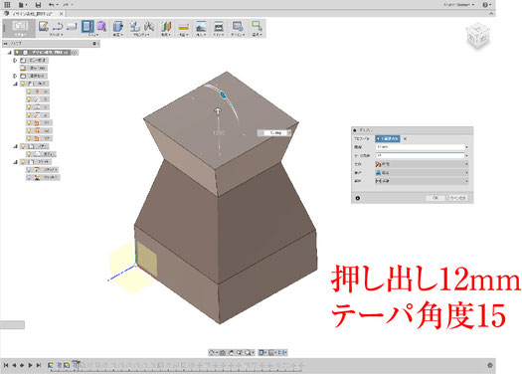The image size is (522, 374).
Task: Click the Undo arrow icon
Action: coord(51,5)
